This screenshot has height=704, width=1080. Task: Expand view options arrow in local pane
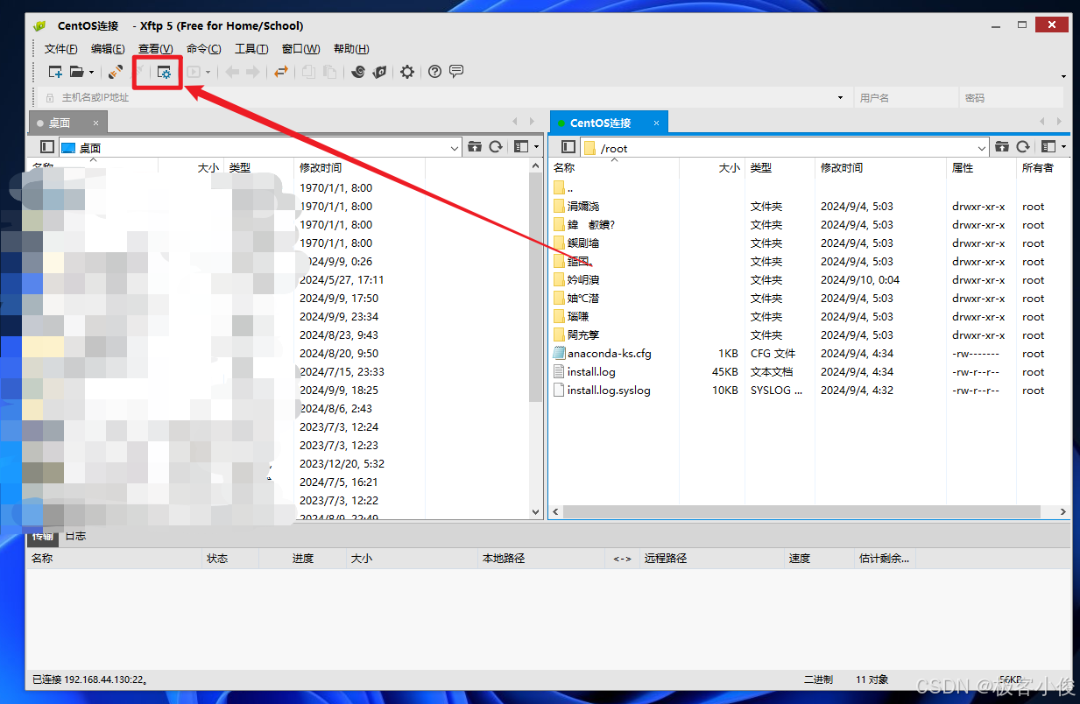pyautogui.click(x=537, y=148)
